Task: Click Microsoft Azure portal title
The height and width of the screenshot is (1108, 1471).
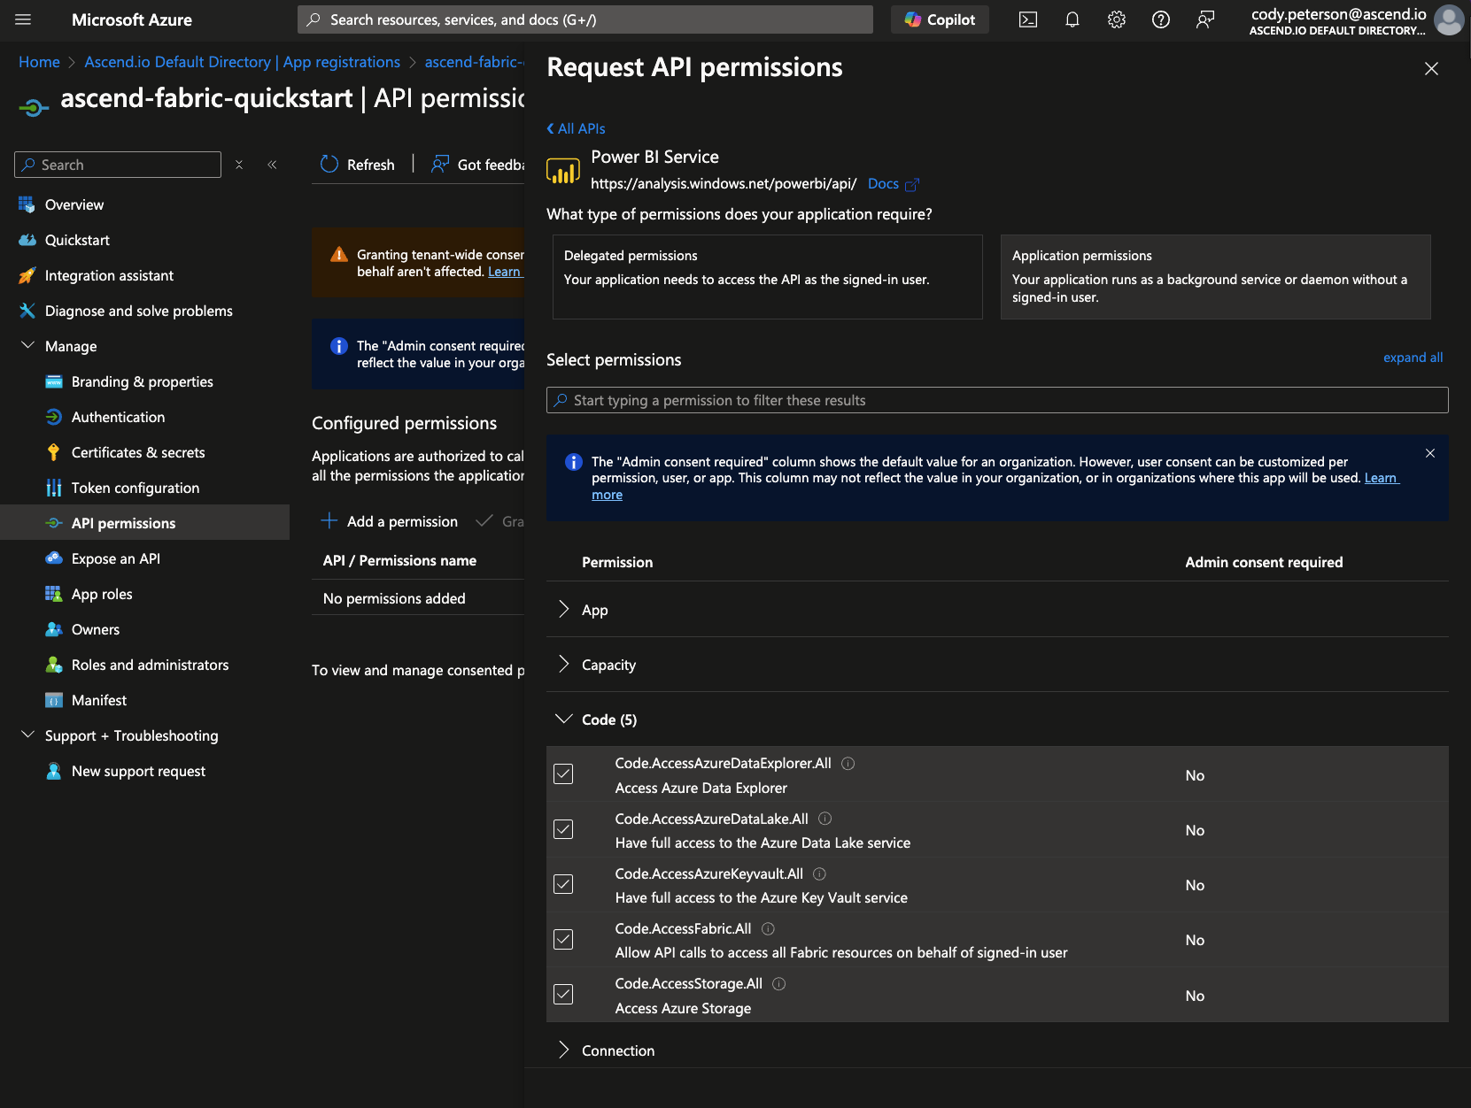Action: tap(131, 19)
